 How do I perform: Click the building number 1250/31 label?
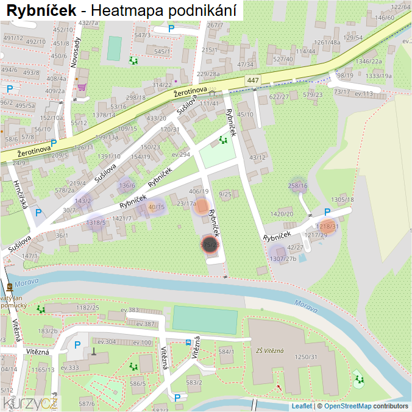point(306,357)
